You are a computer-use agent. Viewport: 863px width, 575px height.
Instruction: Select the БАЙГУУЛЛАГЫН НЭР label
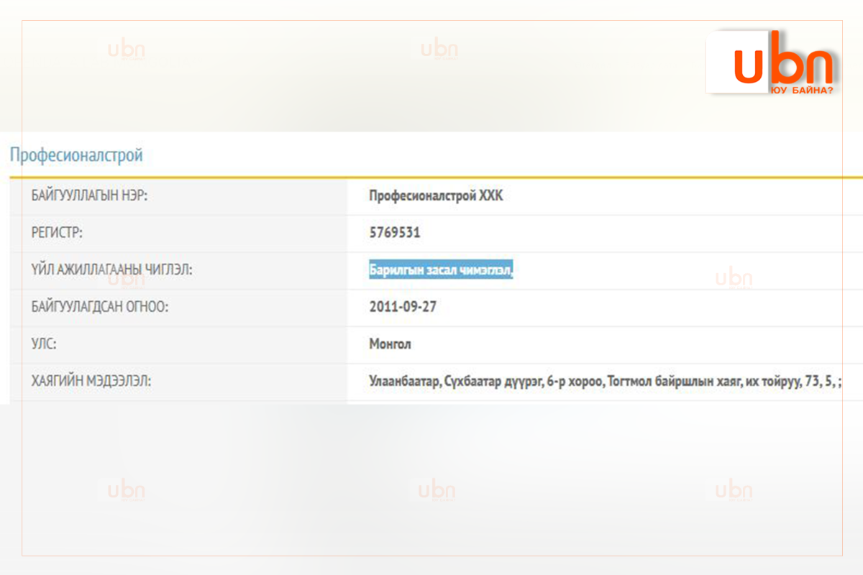click(89, 196)
